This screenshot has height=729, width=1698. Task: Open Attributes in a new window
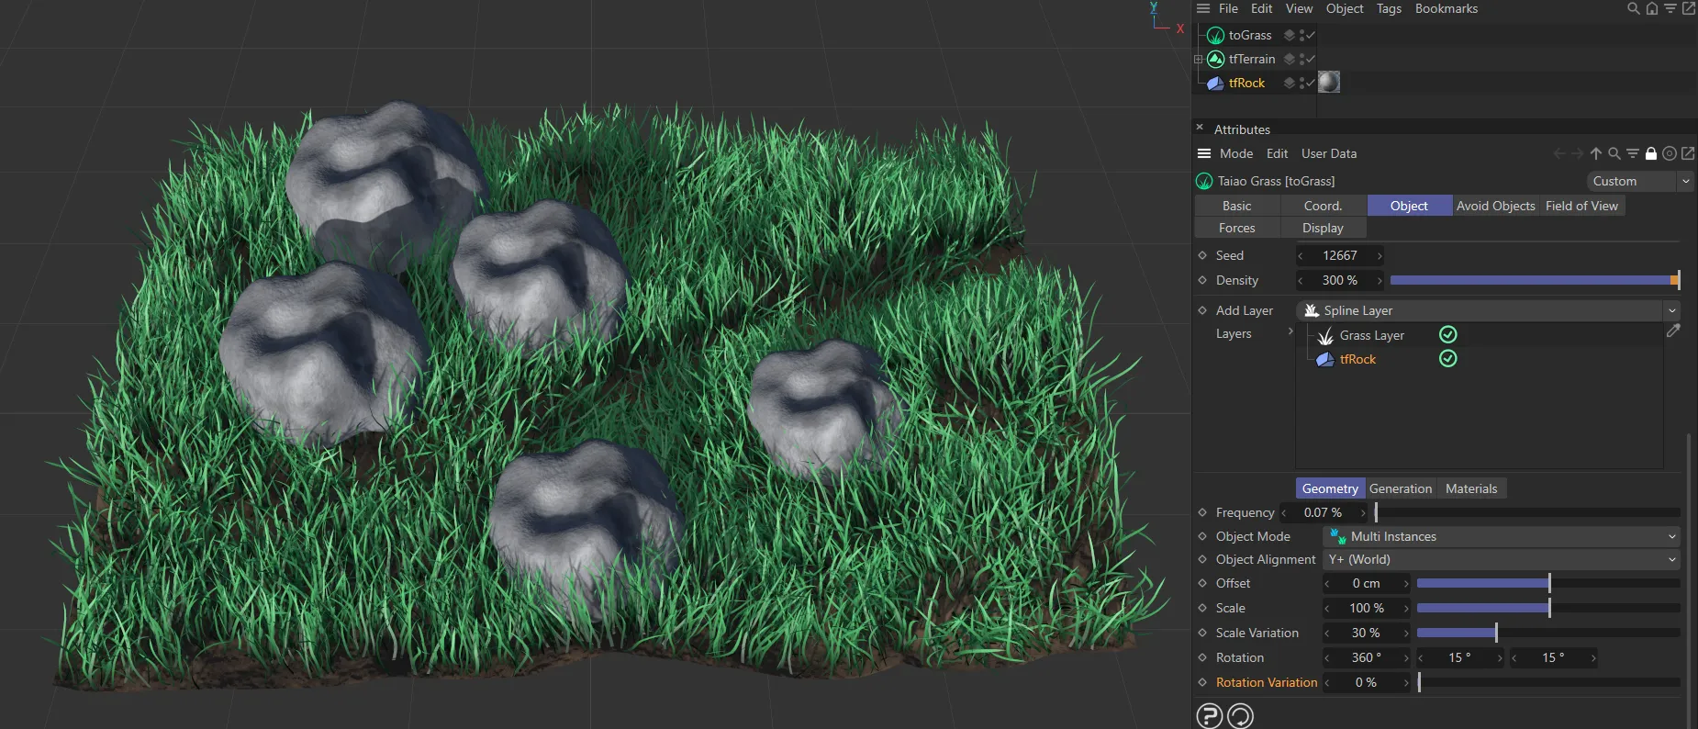(1688, 153)
